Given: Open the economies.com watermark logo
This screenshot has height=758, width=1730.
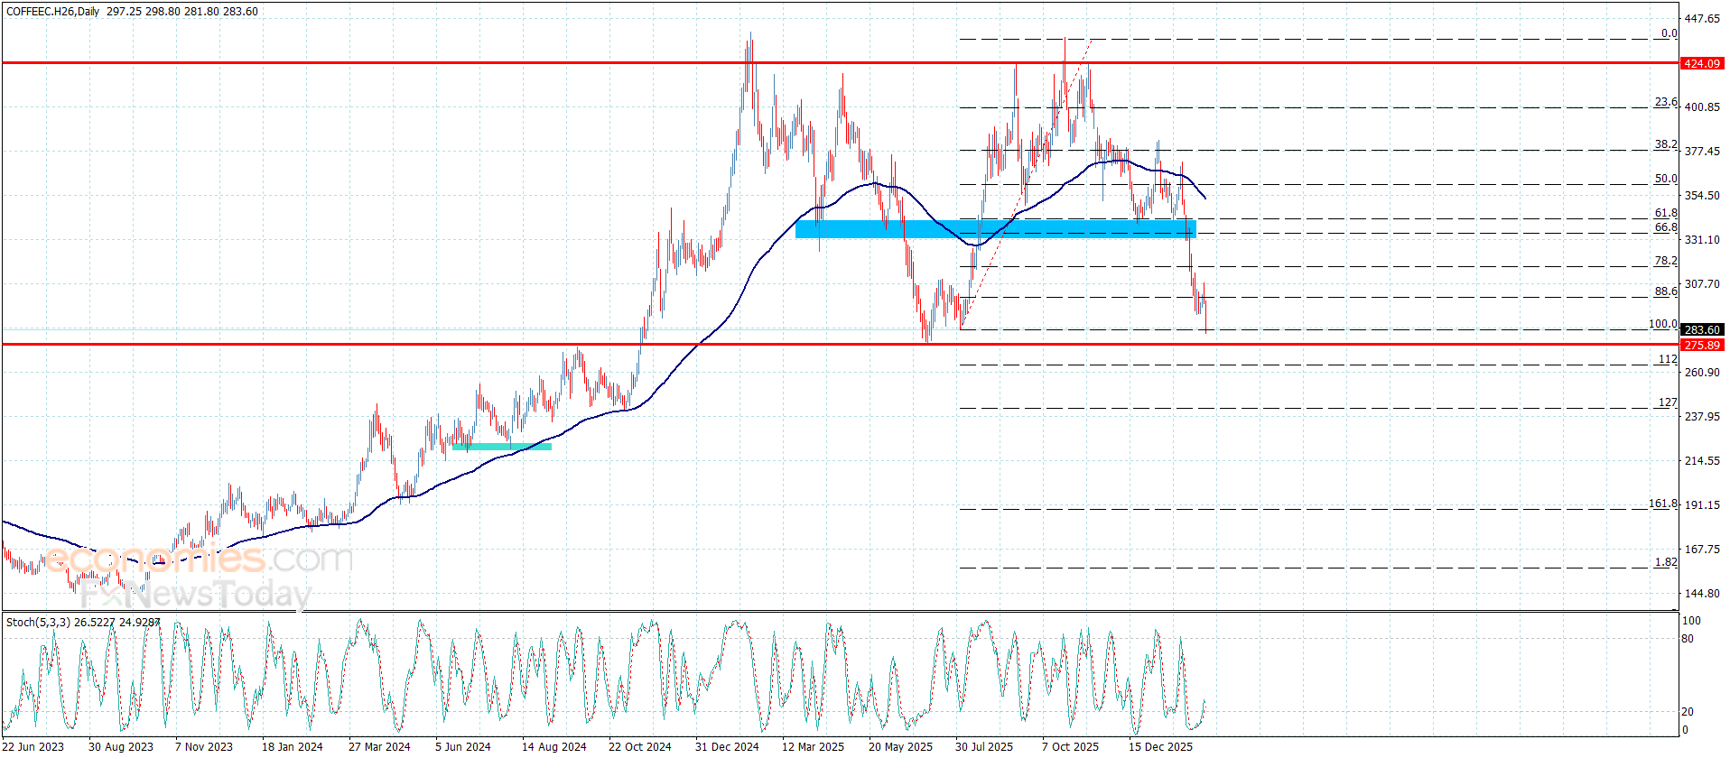Looking at the screenshot, I should pyautogui.click(x=198, y=559).
